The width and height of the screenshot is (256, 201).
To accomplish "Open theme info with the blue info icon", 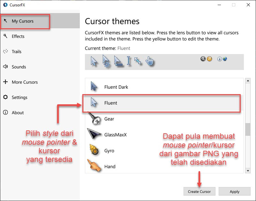I will coord(219,59).
